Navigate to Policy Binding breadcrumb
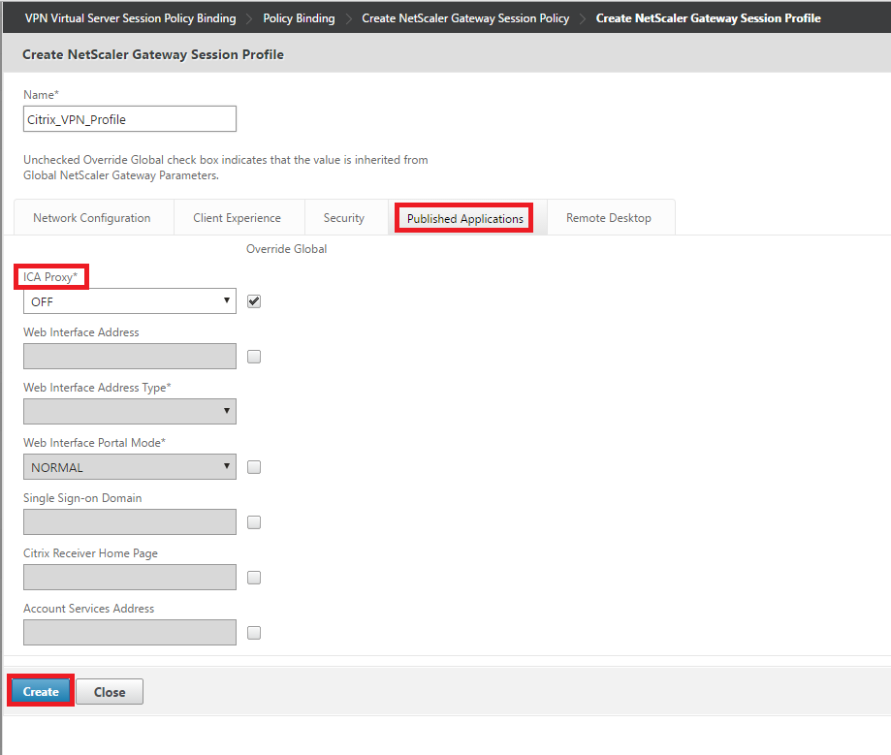Image resolution: width=891 pixels, height=755 pixels. click(x=299, y=18)
